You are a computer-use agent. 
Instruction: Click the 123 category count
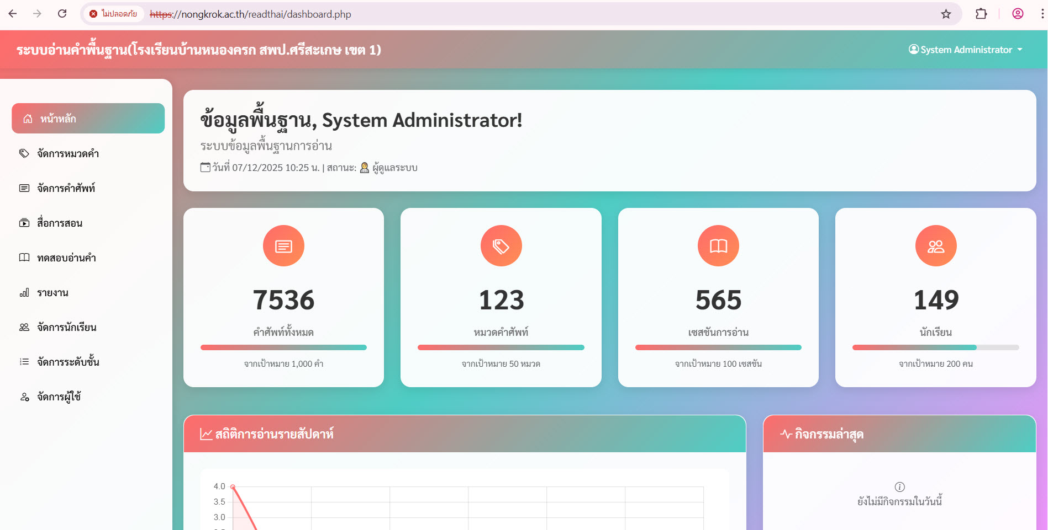(501, 300)
